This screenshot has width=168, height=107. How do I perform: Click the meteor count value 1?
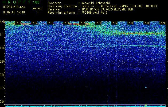pos(38,12)
